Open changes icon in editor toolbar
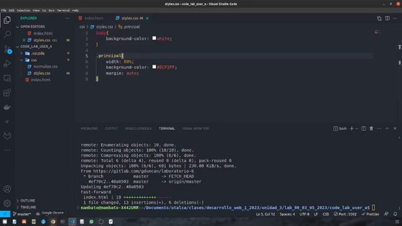This screenshot has height=226, width=402. pos(379,18)
